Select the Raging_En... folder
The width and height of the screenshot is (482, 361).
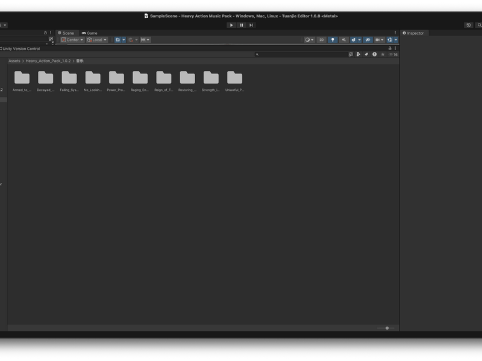pos(140,81)
